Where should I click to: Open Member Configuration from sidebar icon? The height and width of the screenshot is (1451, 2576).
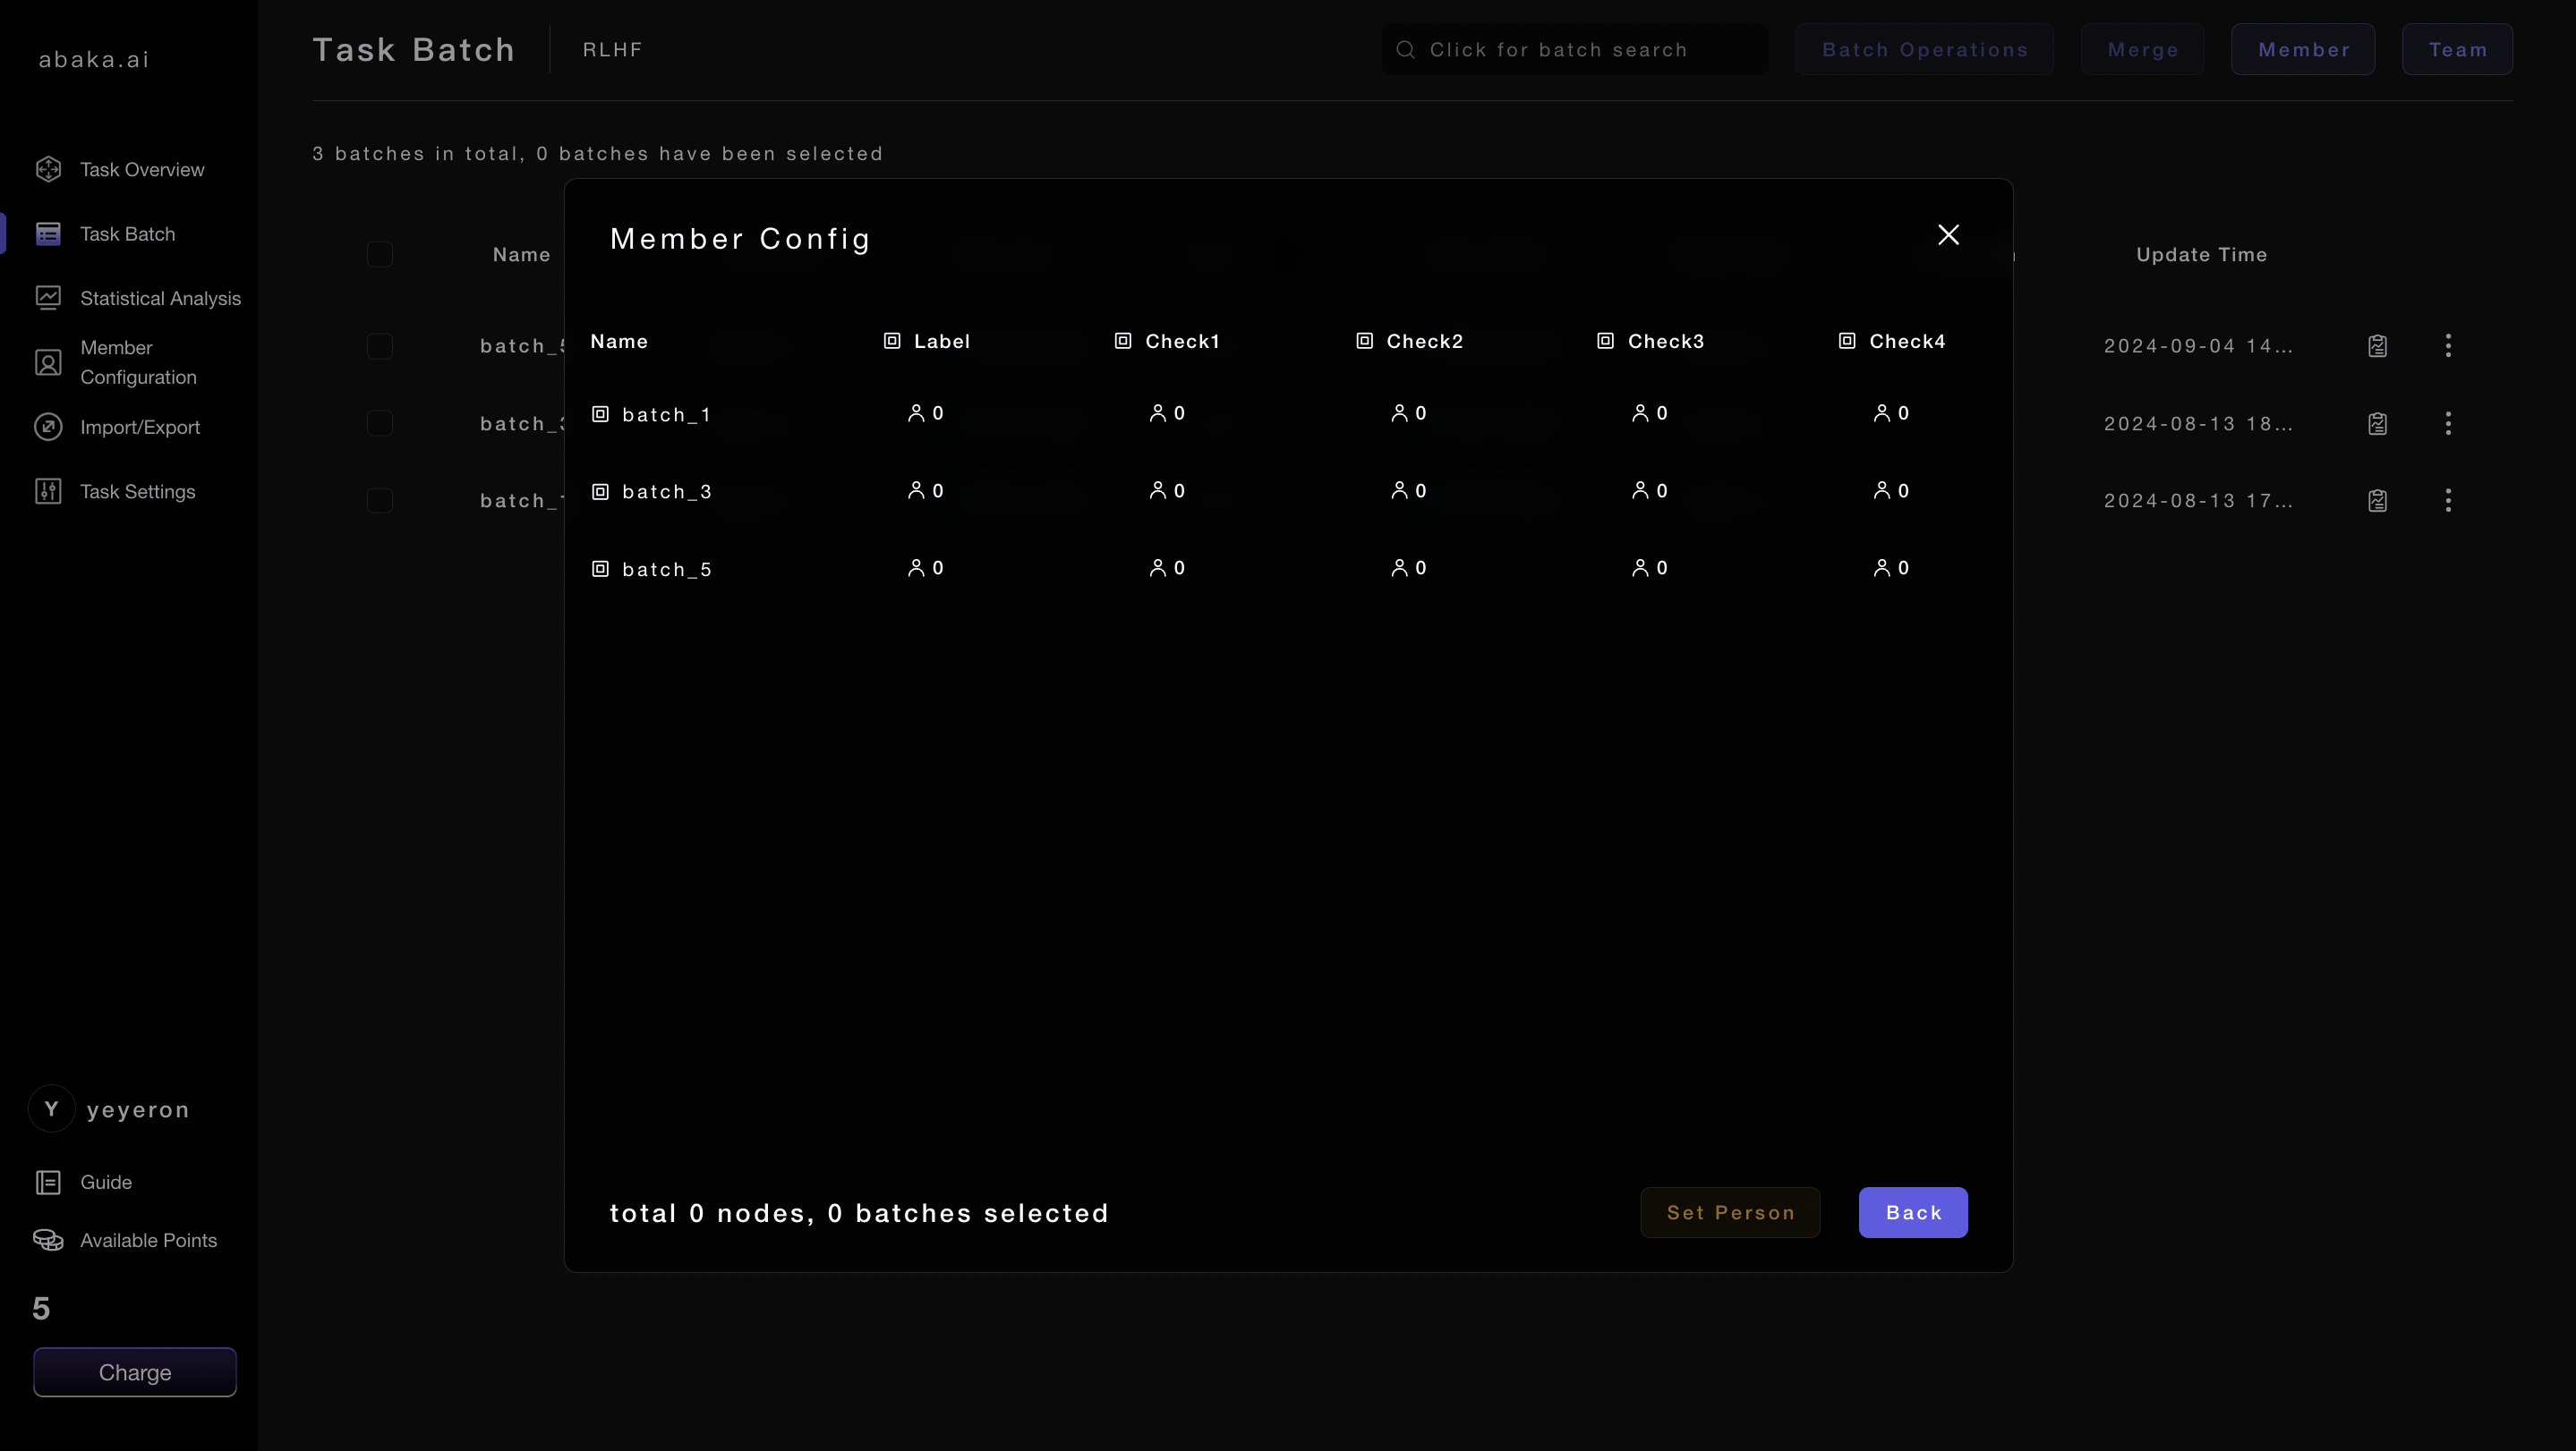point(48,361)
